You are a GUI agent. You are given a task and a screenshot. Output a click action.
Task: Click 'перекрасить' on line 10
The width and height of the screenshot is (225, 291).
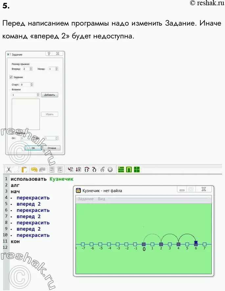click(x=33, y=235)
